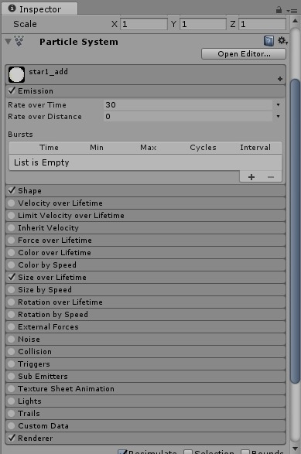
Task: Click the Bursts Time column header
Action: click(x=49, y=148)
